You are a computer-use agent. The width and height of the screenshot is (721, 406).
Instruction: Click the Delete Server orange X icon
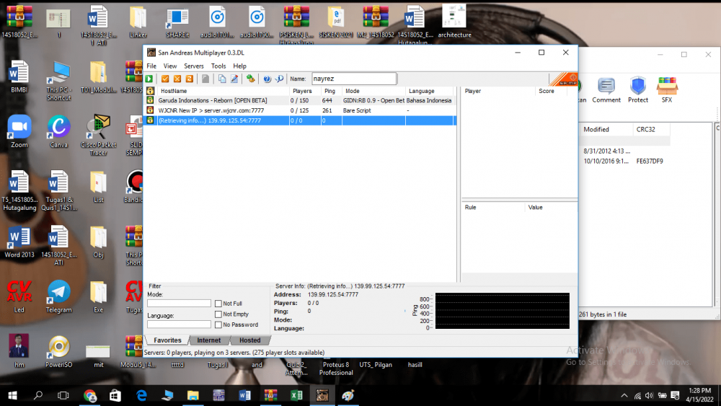[177, 79]
